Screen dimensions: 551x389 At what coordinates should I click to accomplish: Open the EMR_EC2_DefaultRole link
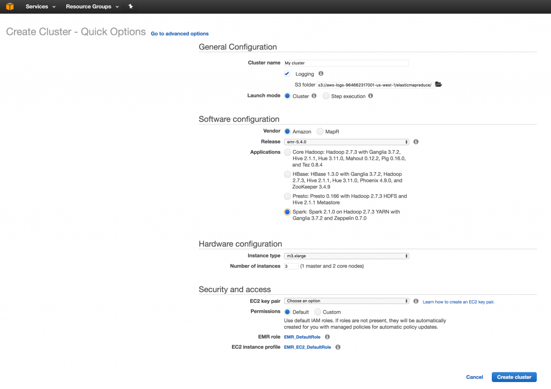point(307,347)
